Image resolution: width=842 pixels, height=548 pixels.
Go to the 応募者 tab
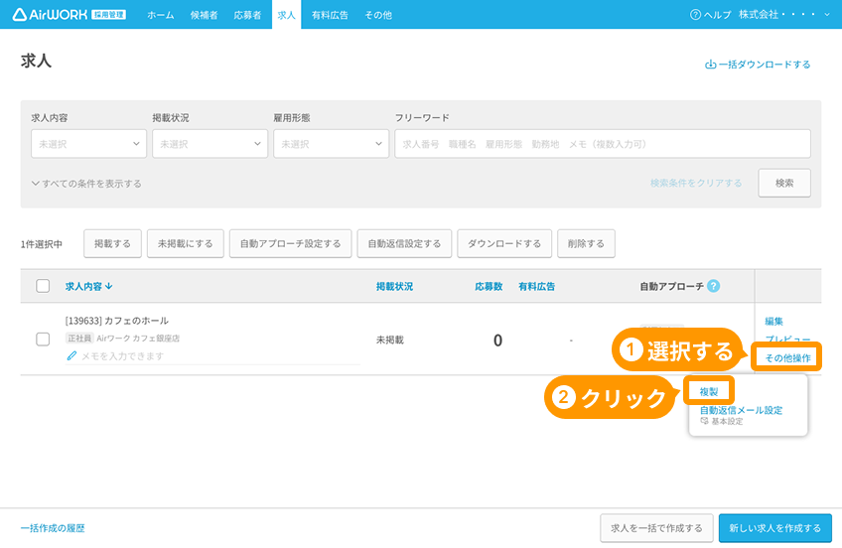[247, 15]
